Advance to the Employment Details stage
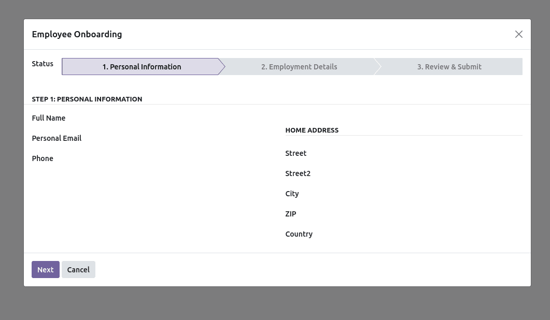The height and width of the screenshot is (320, 550). 299,66
